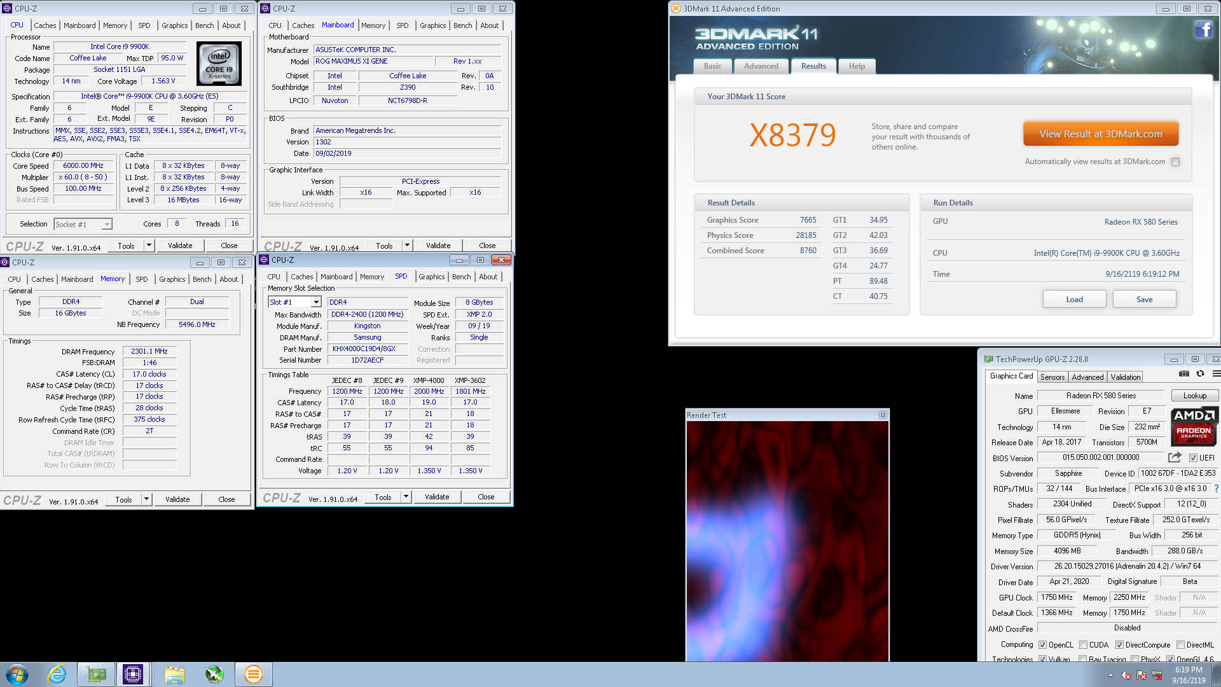The image size is (1221, 687).
Task: Click the Core Speed 6000.00 MHz field
Action: click(83, 165)
